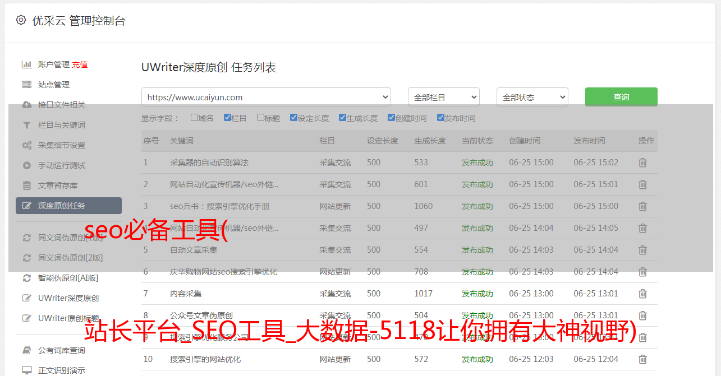Toggle the 生成长度 checkbox
Screen dimensions: 721x376
point(342,118)
